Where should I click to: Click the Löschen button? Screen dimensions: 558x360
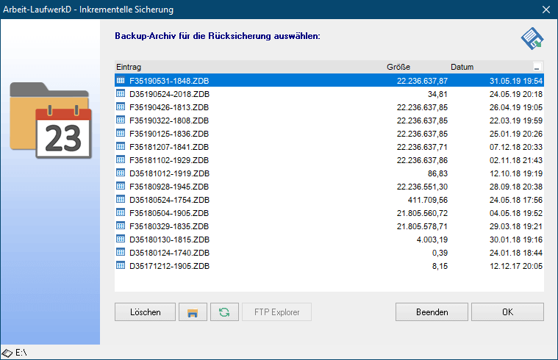145,312
